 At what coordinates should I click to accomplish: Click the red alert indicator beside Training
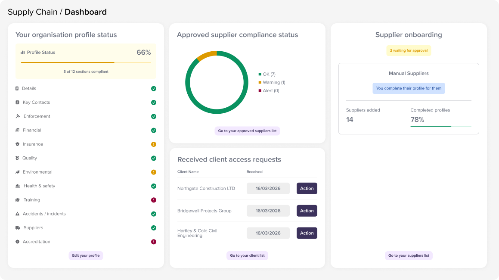154,200
